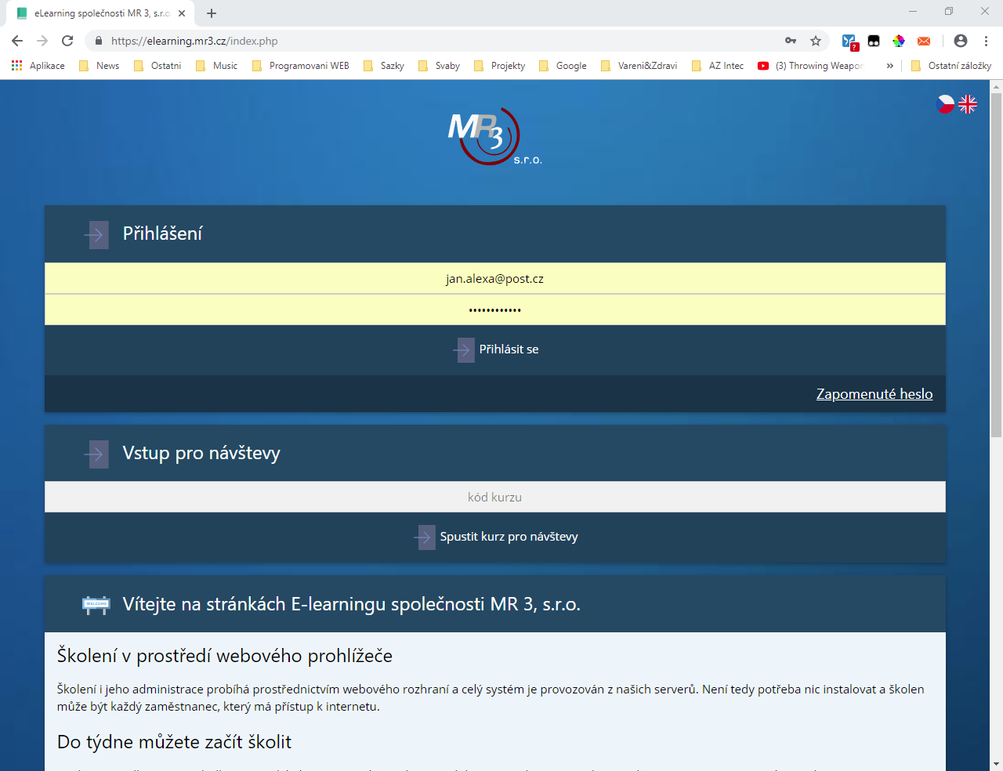Show hidden bookmarks with chevron

889,66
